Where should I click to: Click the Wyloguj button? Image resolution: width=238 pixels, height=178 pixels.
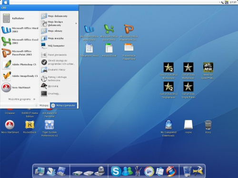[x=42, y=105]
